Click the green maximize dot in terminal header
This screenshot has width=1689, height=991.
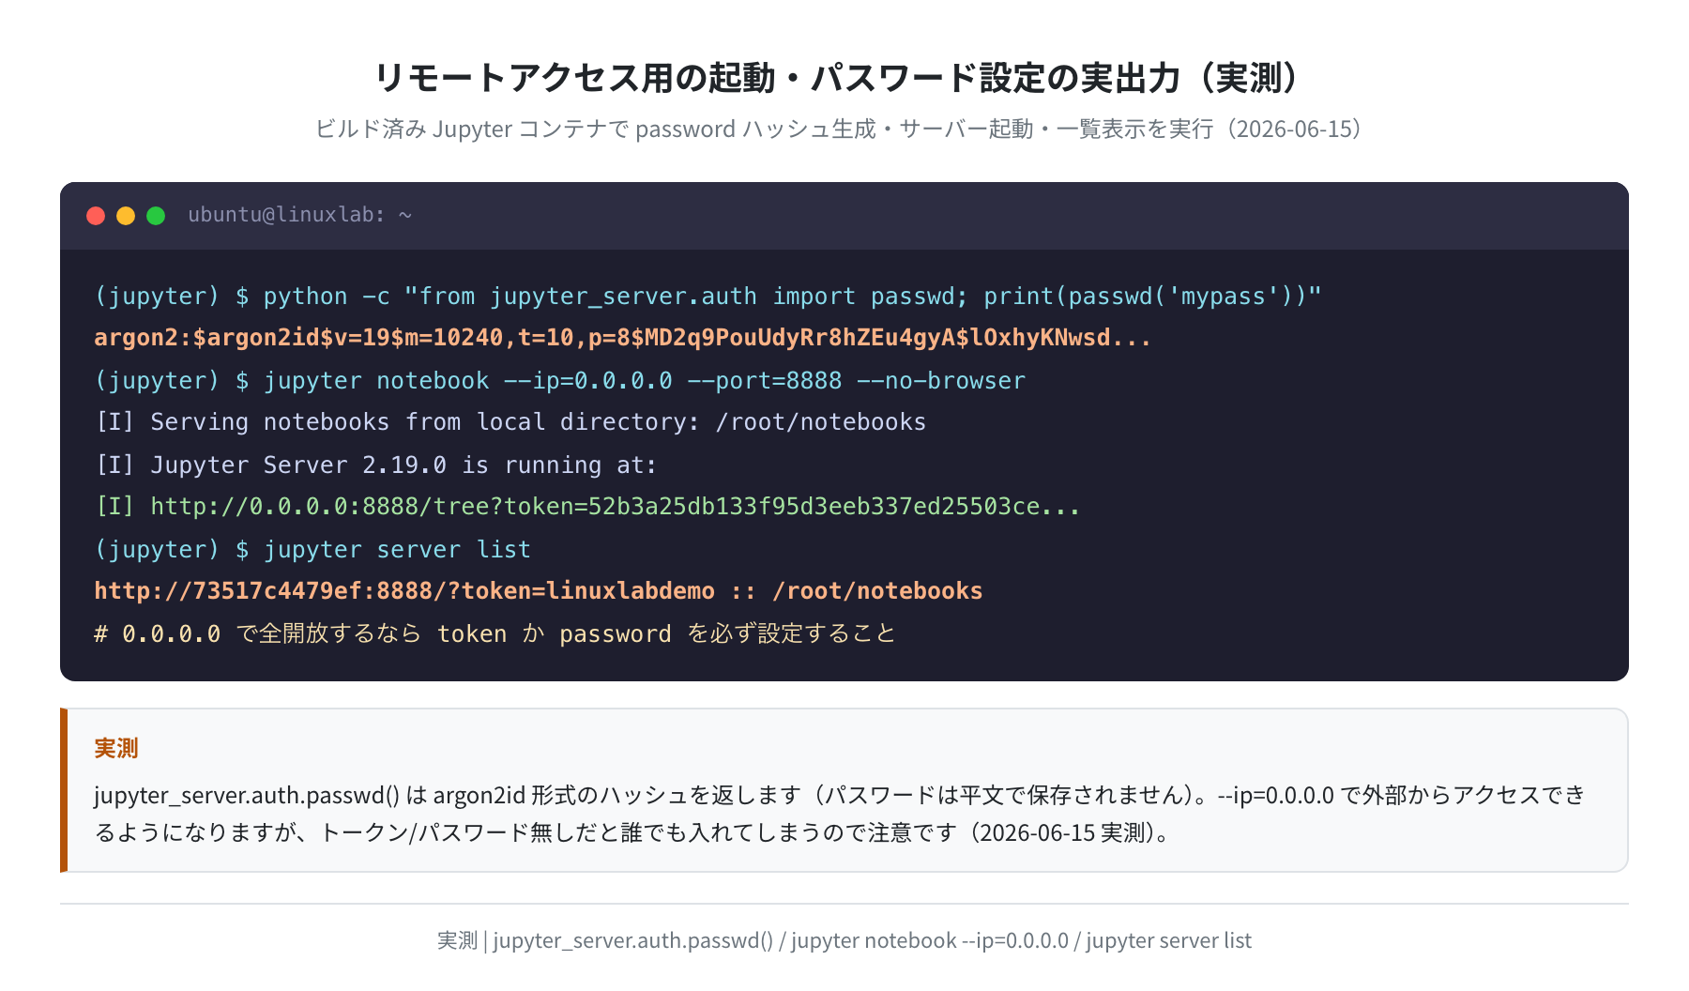156,216
